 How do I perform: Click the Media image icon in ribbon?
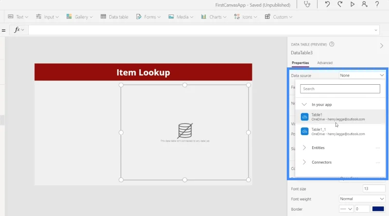coord(171,16)
